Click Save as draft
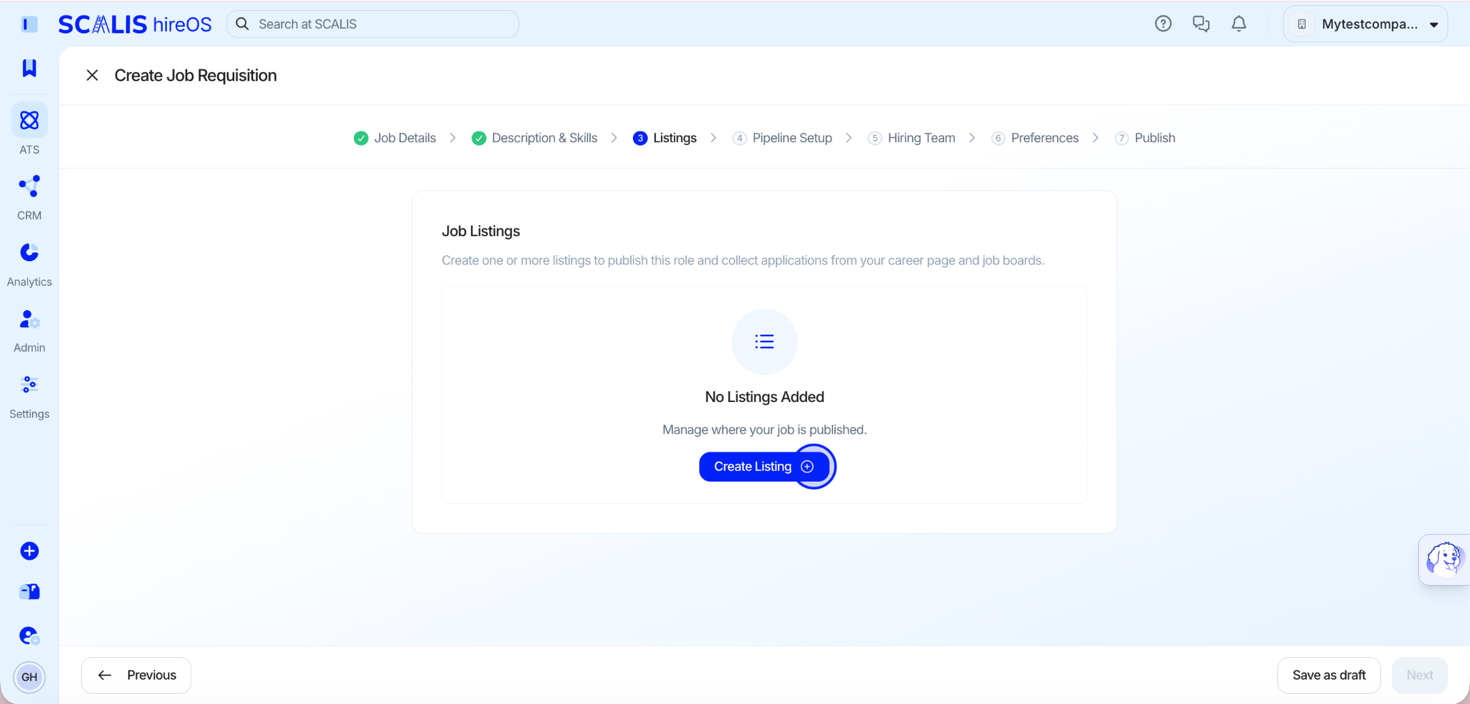Image resolution: width=1470 pixels, height=704 pixels. click(1329, 675)
